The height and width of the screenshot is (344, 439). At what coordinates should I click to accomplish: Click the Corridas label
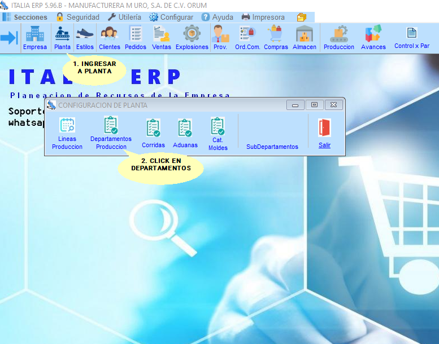pos(153,145)
